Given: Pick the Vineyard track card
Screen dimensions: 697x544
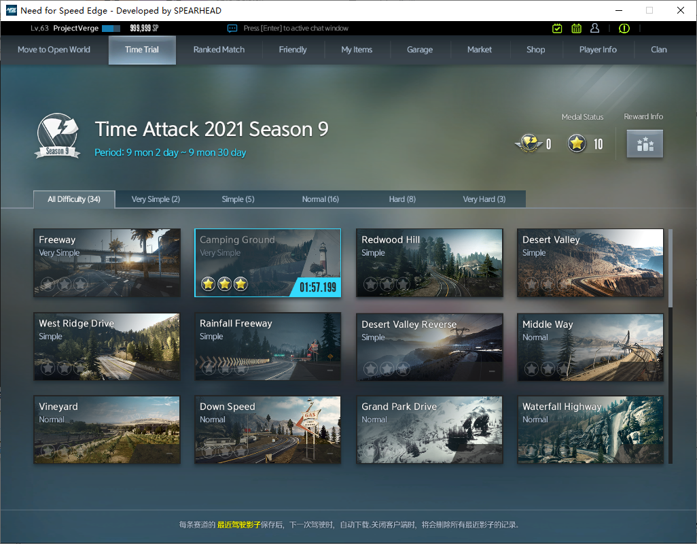Looking at the screenshot, I should click(107, 430).
